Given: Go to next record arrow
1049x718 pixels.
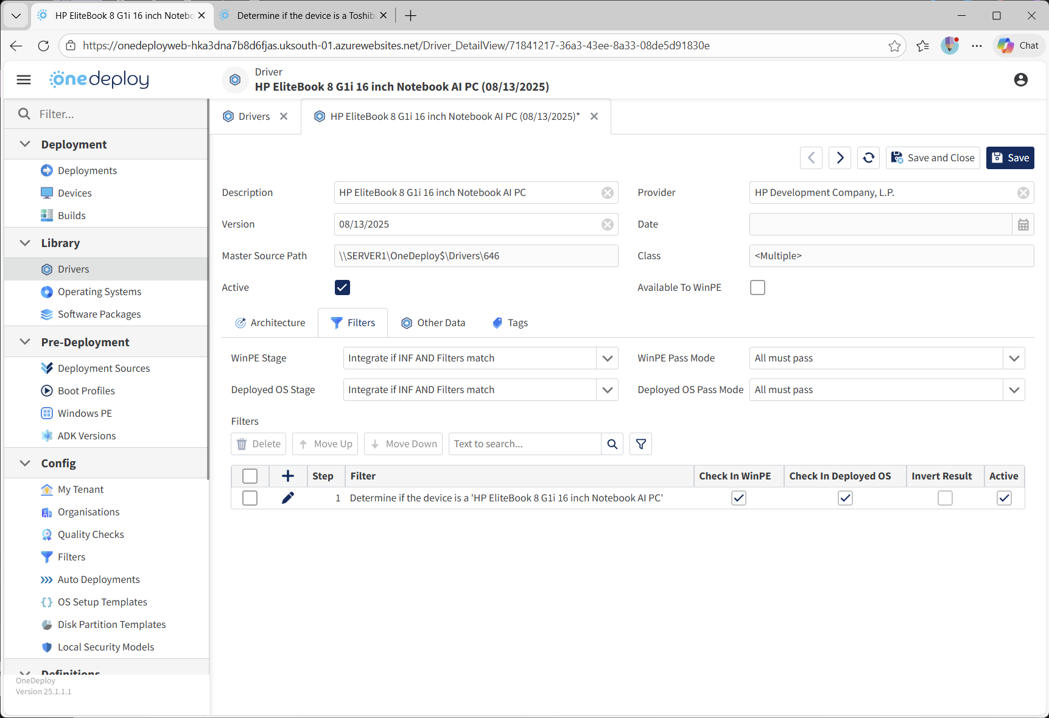Looking at the screenshot, I should [x=840, y=158].
